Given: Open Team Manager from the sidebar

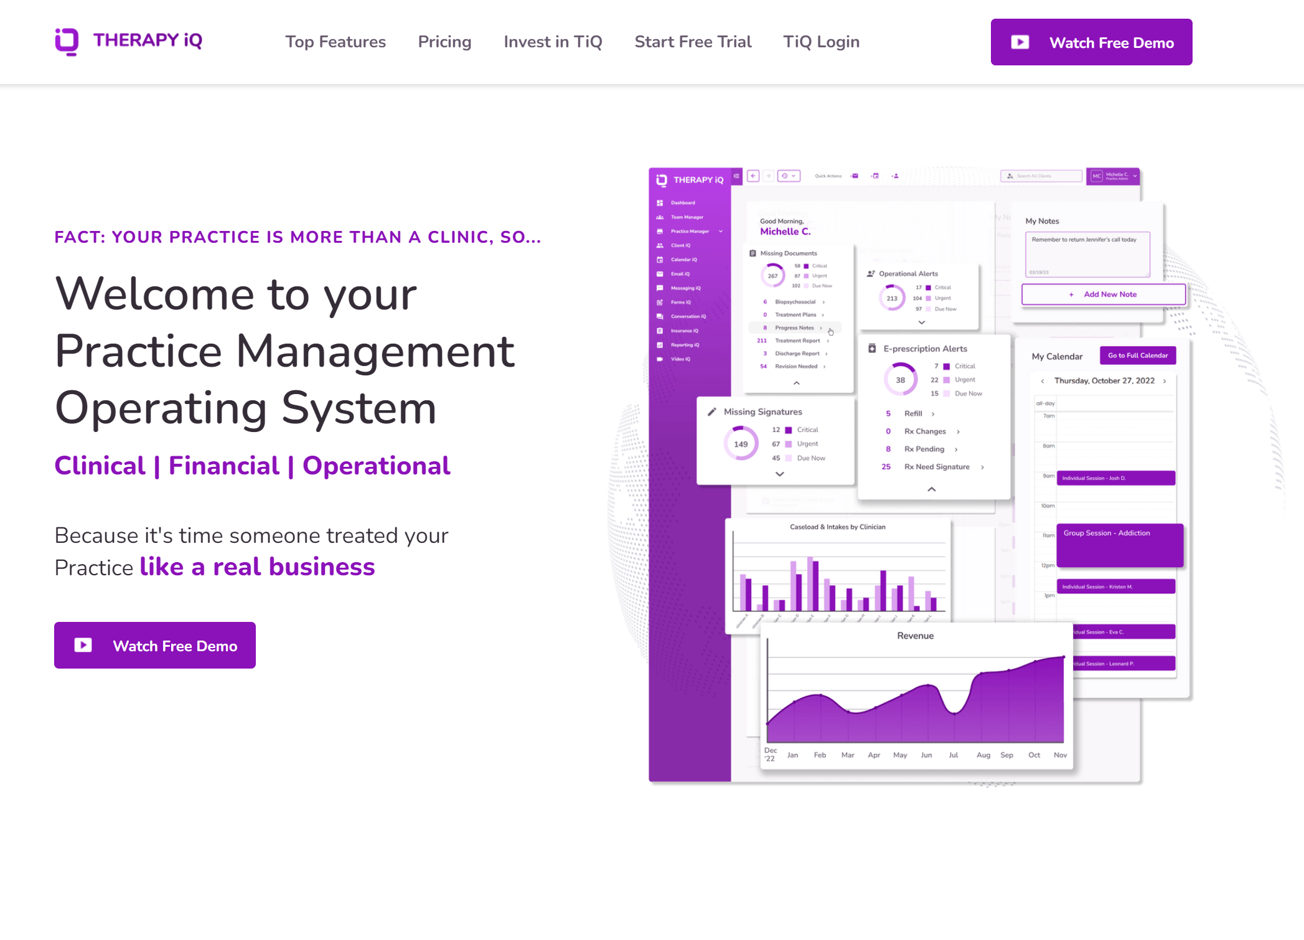Looking at the screenshot, I should [660, 217].
